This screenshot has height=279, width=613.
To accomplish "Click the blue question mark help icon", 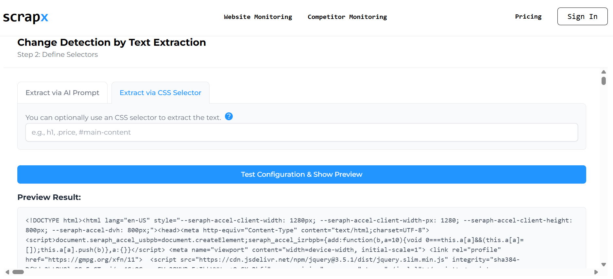I will pos(229,116).
